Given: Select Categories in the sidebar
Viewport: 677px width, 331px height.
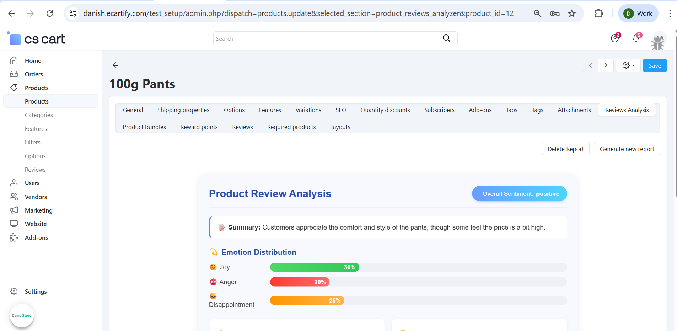Looking at the screenshot, I should [x=39, y=115].
